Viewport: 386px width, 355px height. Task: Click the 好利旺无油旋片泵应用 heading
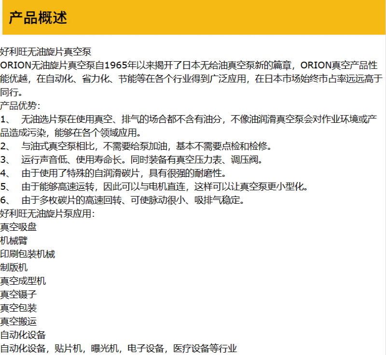coord(47,213)
